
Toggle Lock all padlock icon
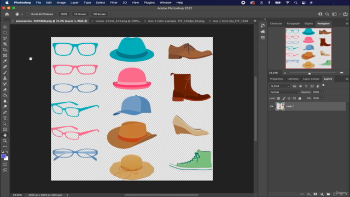(300, 99)
